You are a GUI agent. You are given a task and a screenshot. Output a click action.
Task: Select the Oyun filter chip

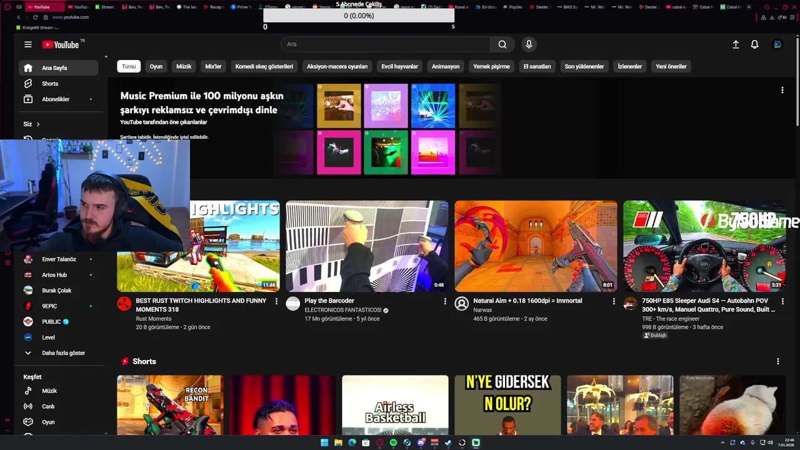[156, 66]
